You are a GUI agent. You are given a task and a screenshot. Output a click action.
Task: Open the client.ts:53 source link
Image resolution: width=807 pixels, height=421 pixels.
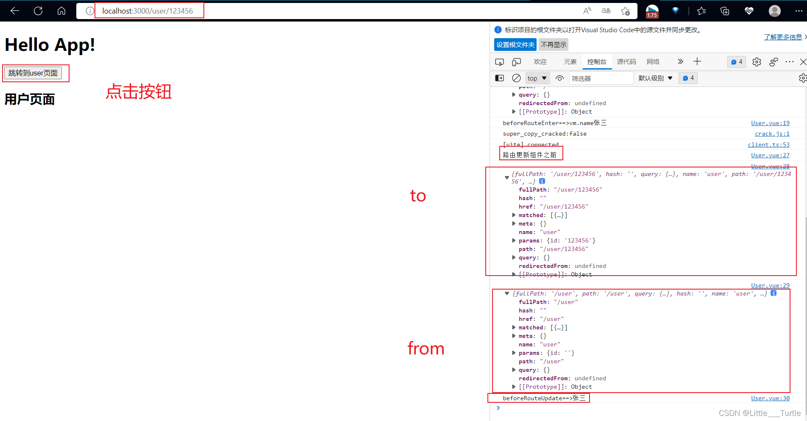pyautogui.click(x=768, y=145)
